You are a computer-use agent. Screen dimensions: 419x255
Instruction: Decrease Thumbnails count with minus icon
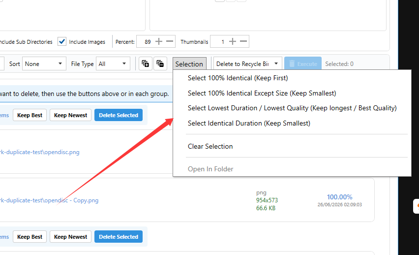[243, 41]
